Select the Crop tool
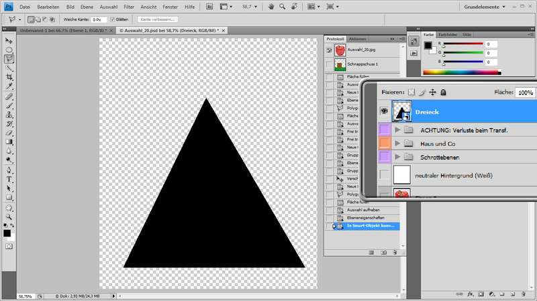 tap(9, 77)
